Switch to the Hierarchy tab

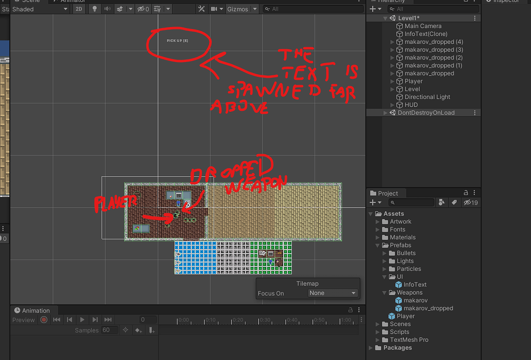click(x=392, y=2)
